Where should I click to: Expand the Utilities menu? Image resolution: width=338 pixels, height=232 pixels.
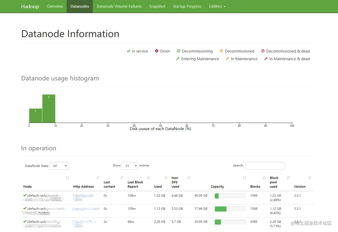(x=217, y=6)
